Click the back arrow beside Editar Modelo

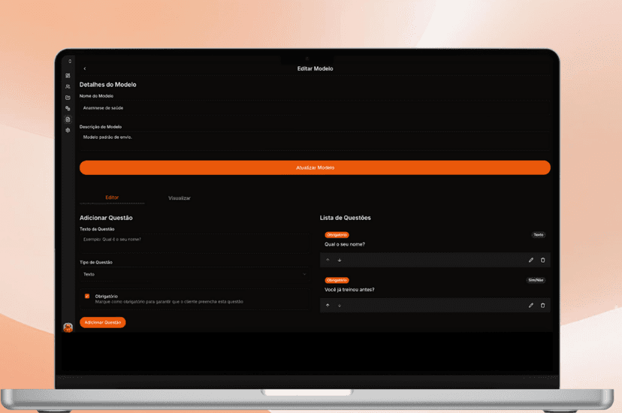pyautogui.click(x=84, y=69)
